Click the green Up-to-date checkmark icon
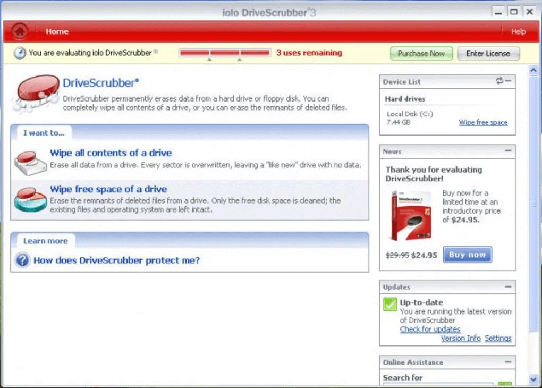542x388 pixels. click(389, 305)
